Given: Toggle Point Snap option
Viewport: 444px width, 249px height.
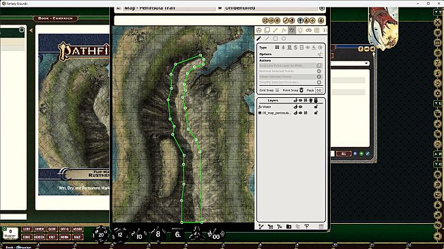Looking at the screenshot, I should click(301, 90).
